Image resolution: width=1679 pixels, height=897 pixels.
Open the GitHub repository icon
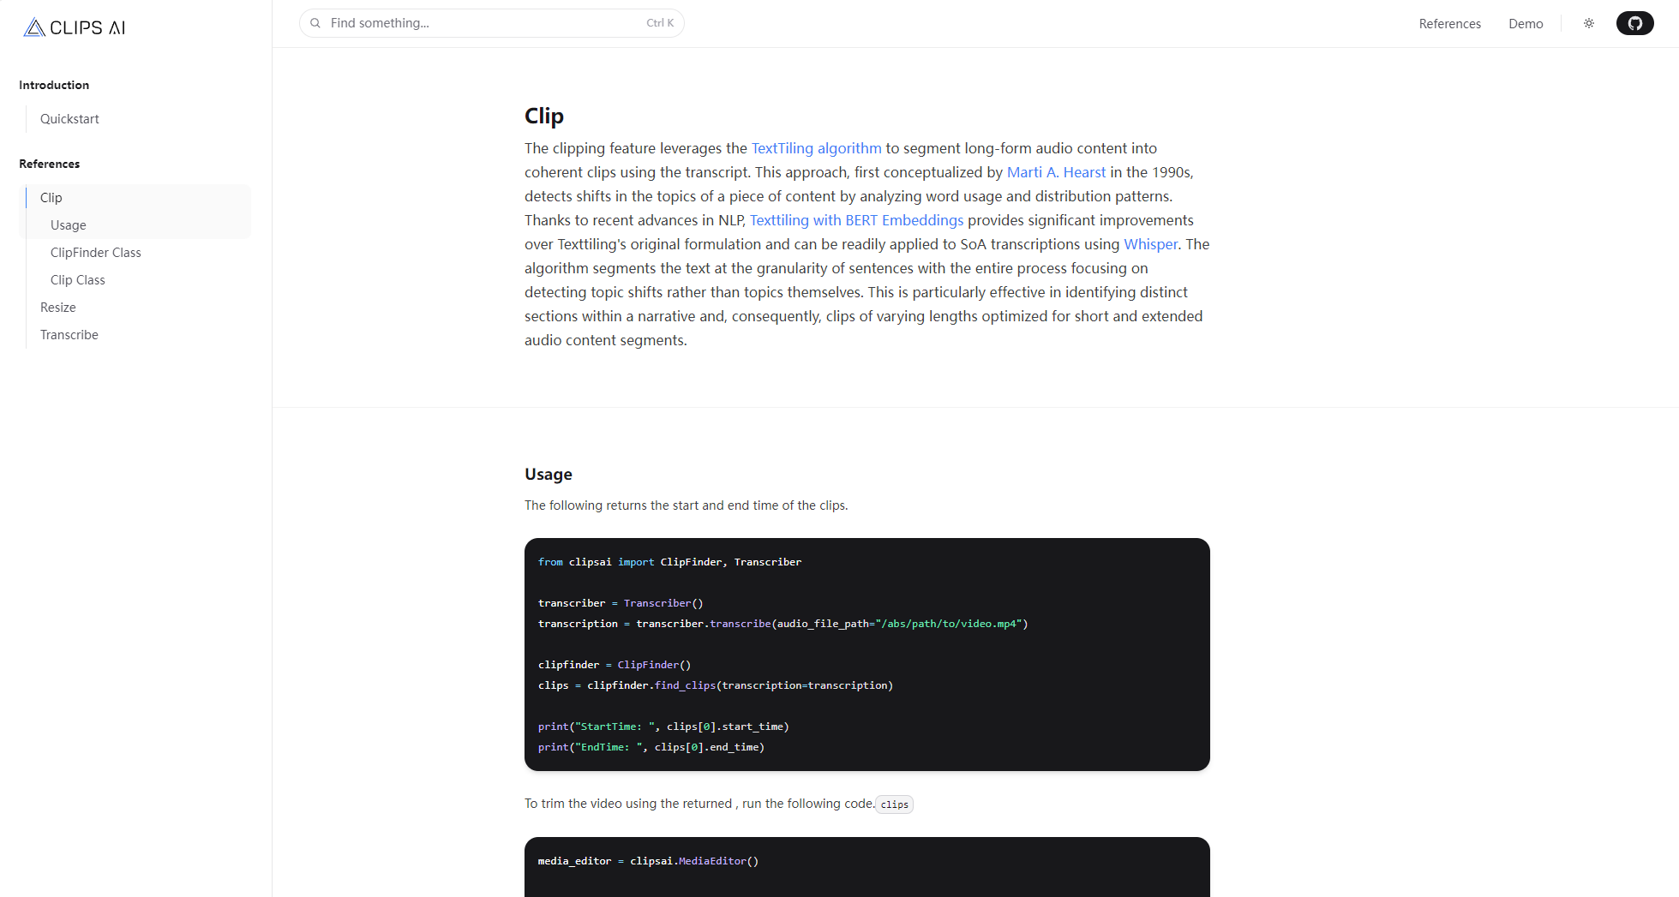[x=1634, y=23]
